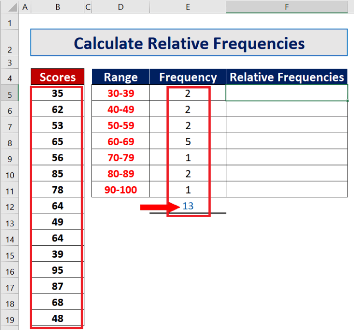Select row 1 header

(10, 22)
